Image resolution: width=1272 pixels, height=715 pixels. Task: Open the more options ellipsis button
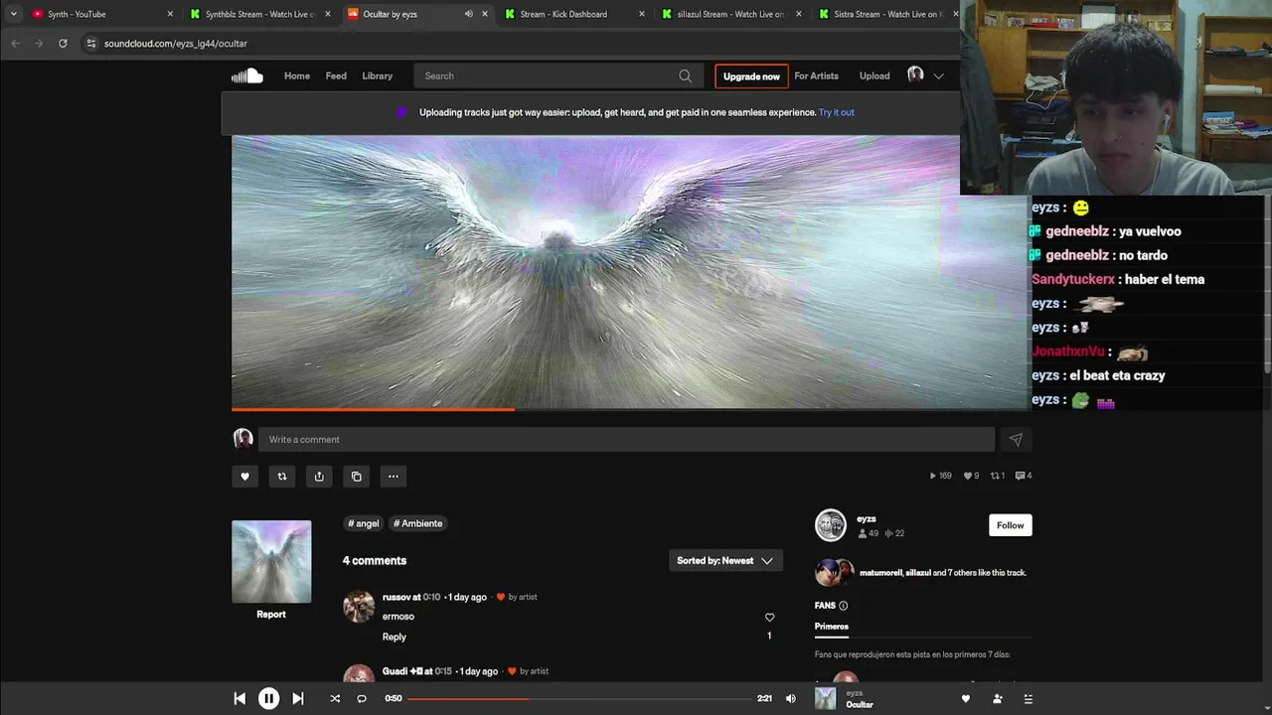pyautogui.click(x=394, y=477)
